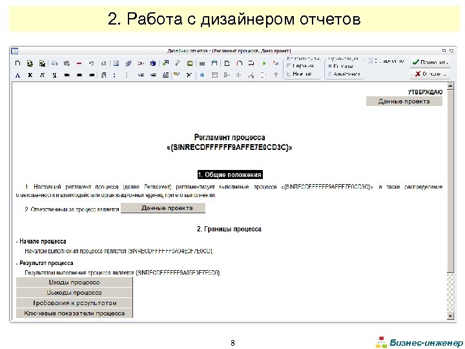The image size is (465, 349).
Task: Click the new blank document icon
Action: (18, 63)
